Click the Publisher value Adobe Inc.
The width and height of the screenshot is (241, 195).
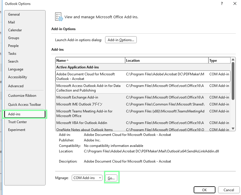coord(92,140)
